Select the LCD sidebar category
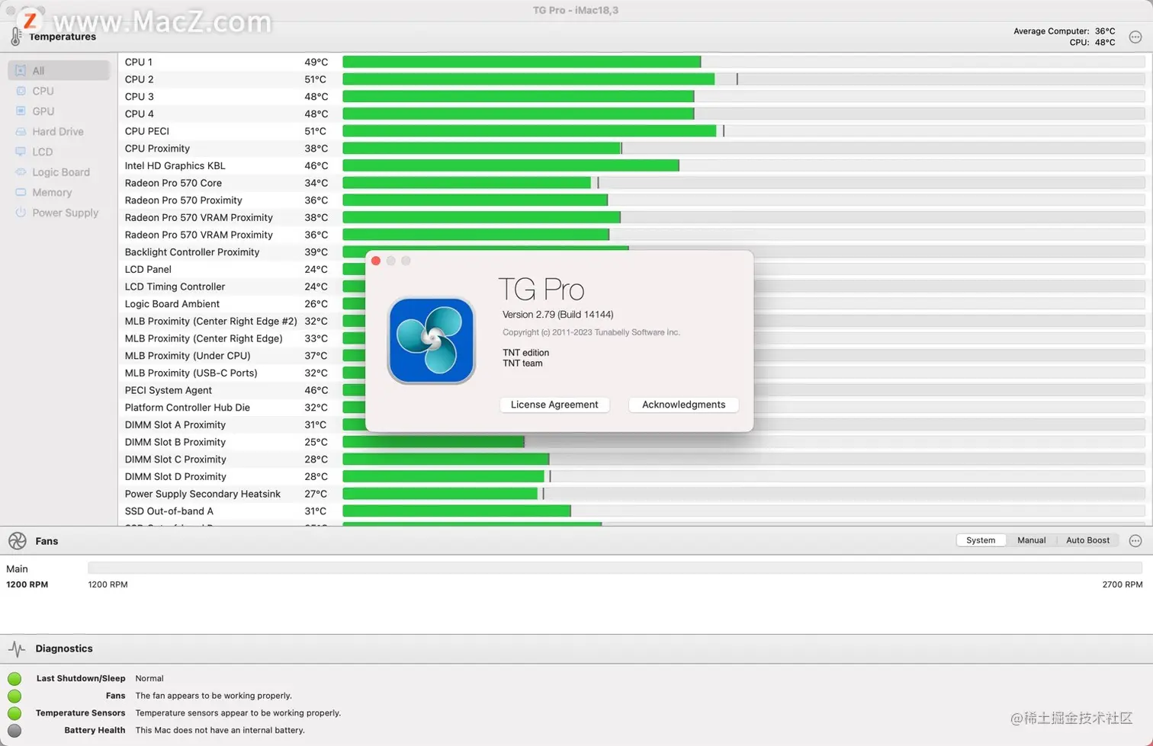 (x=59, y=152)
